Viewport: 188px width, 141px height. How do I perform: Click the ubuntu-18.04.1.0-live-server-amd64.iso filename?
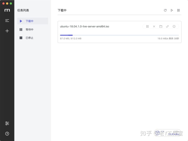tap(85, 26)
